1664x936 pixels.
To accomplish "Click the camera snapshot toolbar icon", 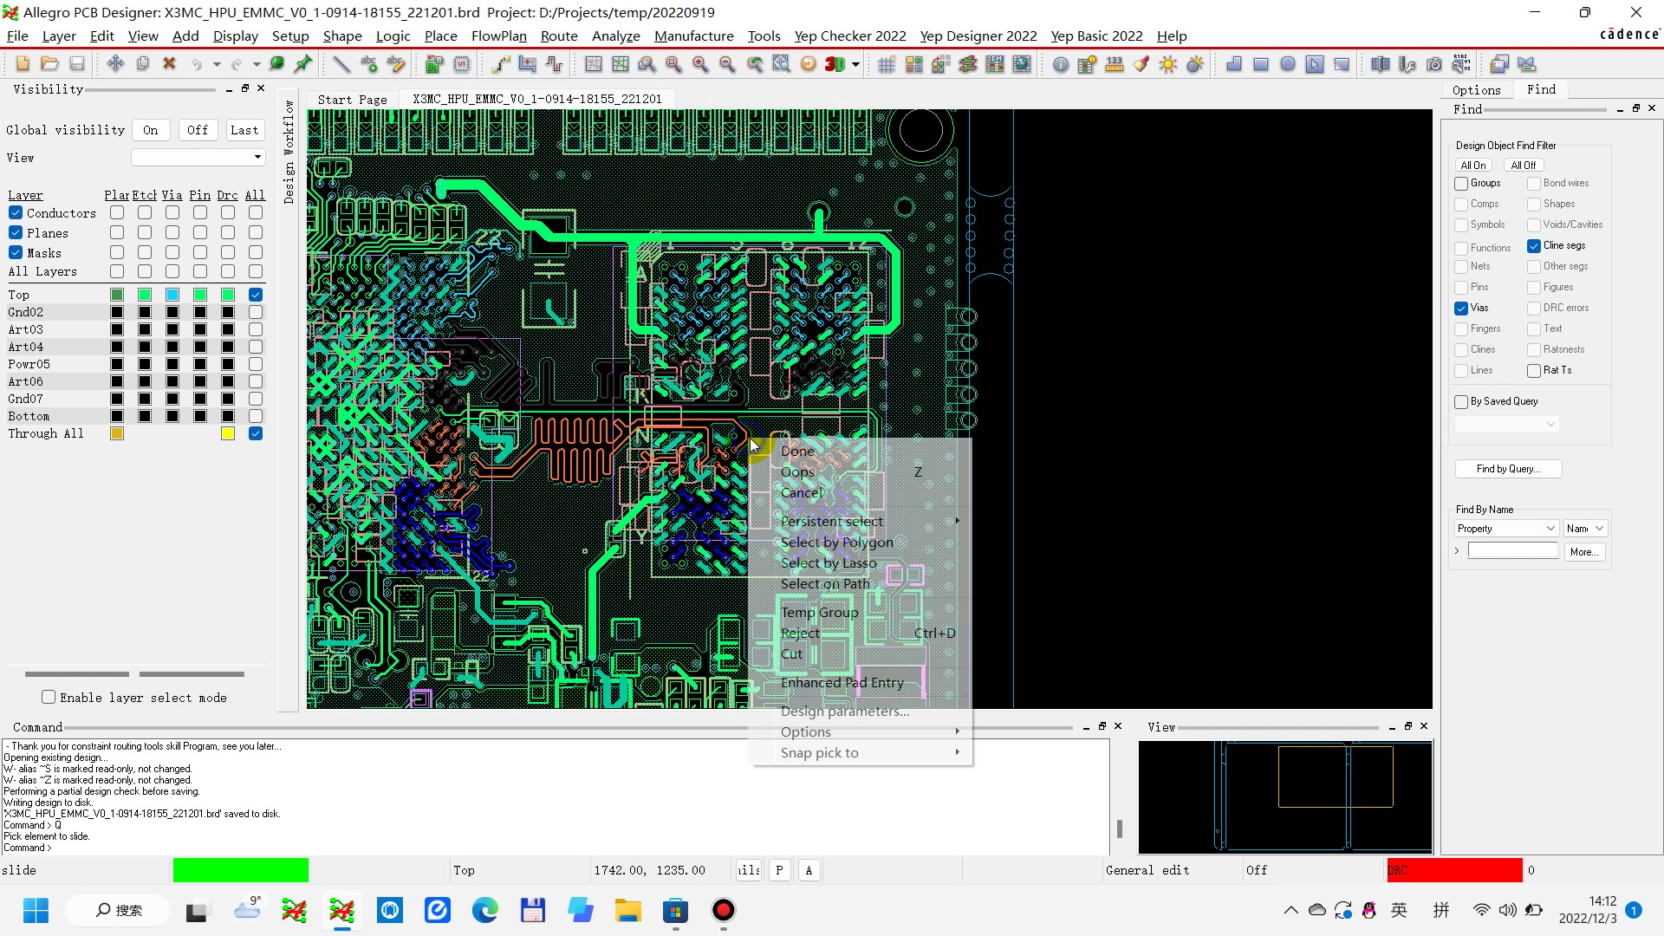I will pyautogui.click(x=1434, y=64).
